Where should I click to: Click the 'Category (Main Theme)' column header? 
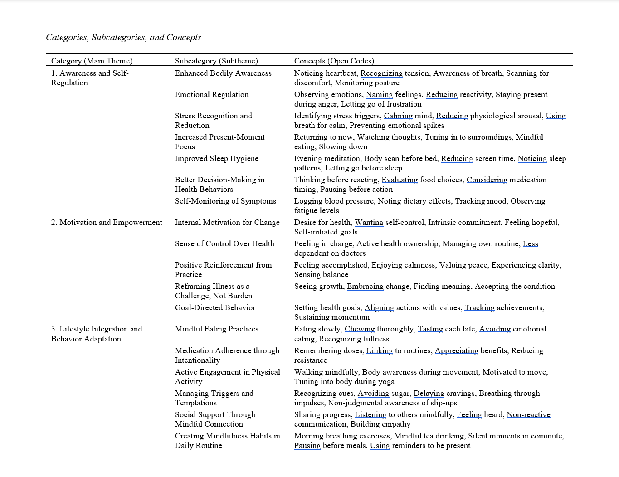(x=92, y=61)
